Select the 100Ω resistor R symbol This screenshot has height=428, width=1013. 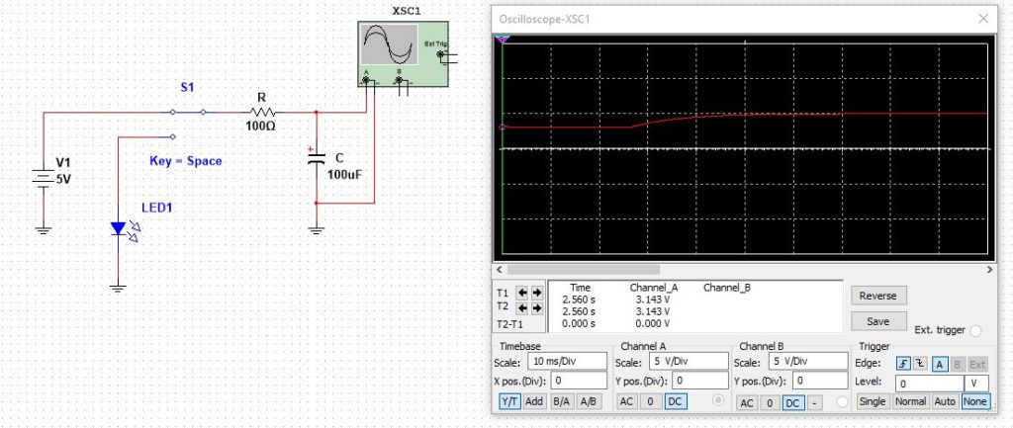point(261,113)
